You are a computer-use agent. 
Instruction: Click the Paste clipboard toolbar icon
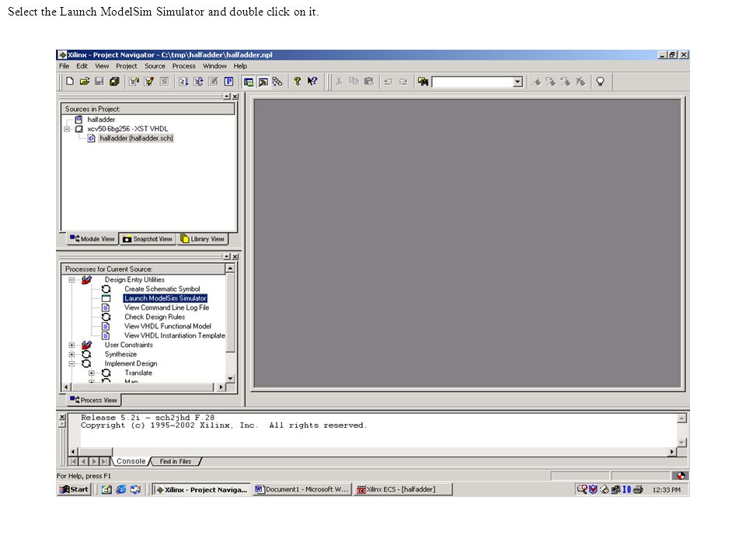point(368,82)
